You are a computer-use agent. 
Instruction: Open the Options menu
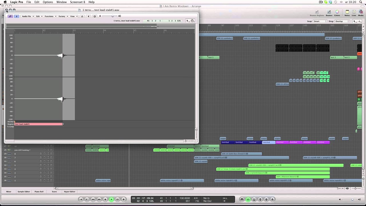pyautogui.click(x=48, y=2)
